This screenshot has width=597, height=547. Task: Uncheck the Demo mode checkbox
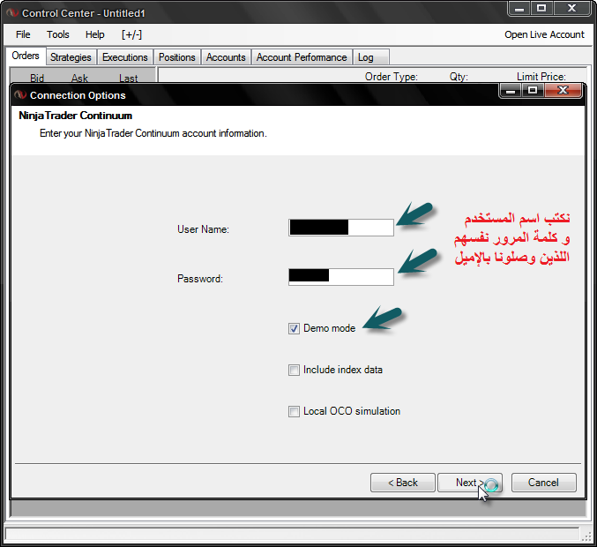294,328
